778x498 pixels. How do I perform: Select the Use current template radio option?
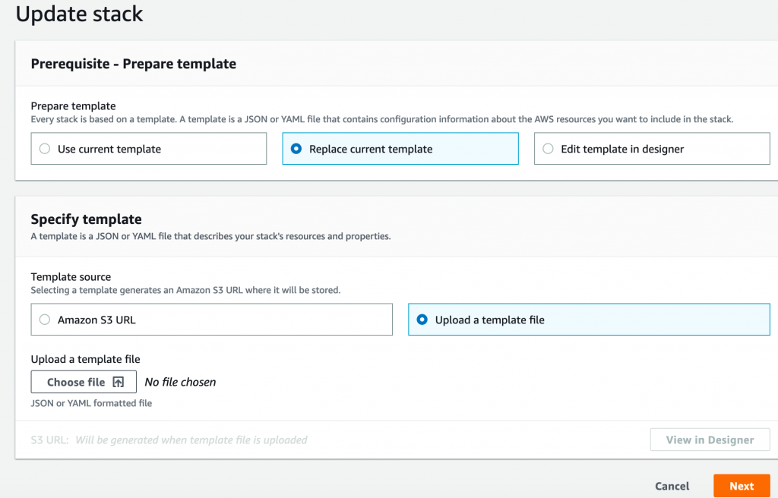point(46,149)
